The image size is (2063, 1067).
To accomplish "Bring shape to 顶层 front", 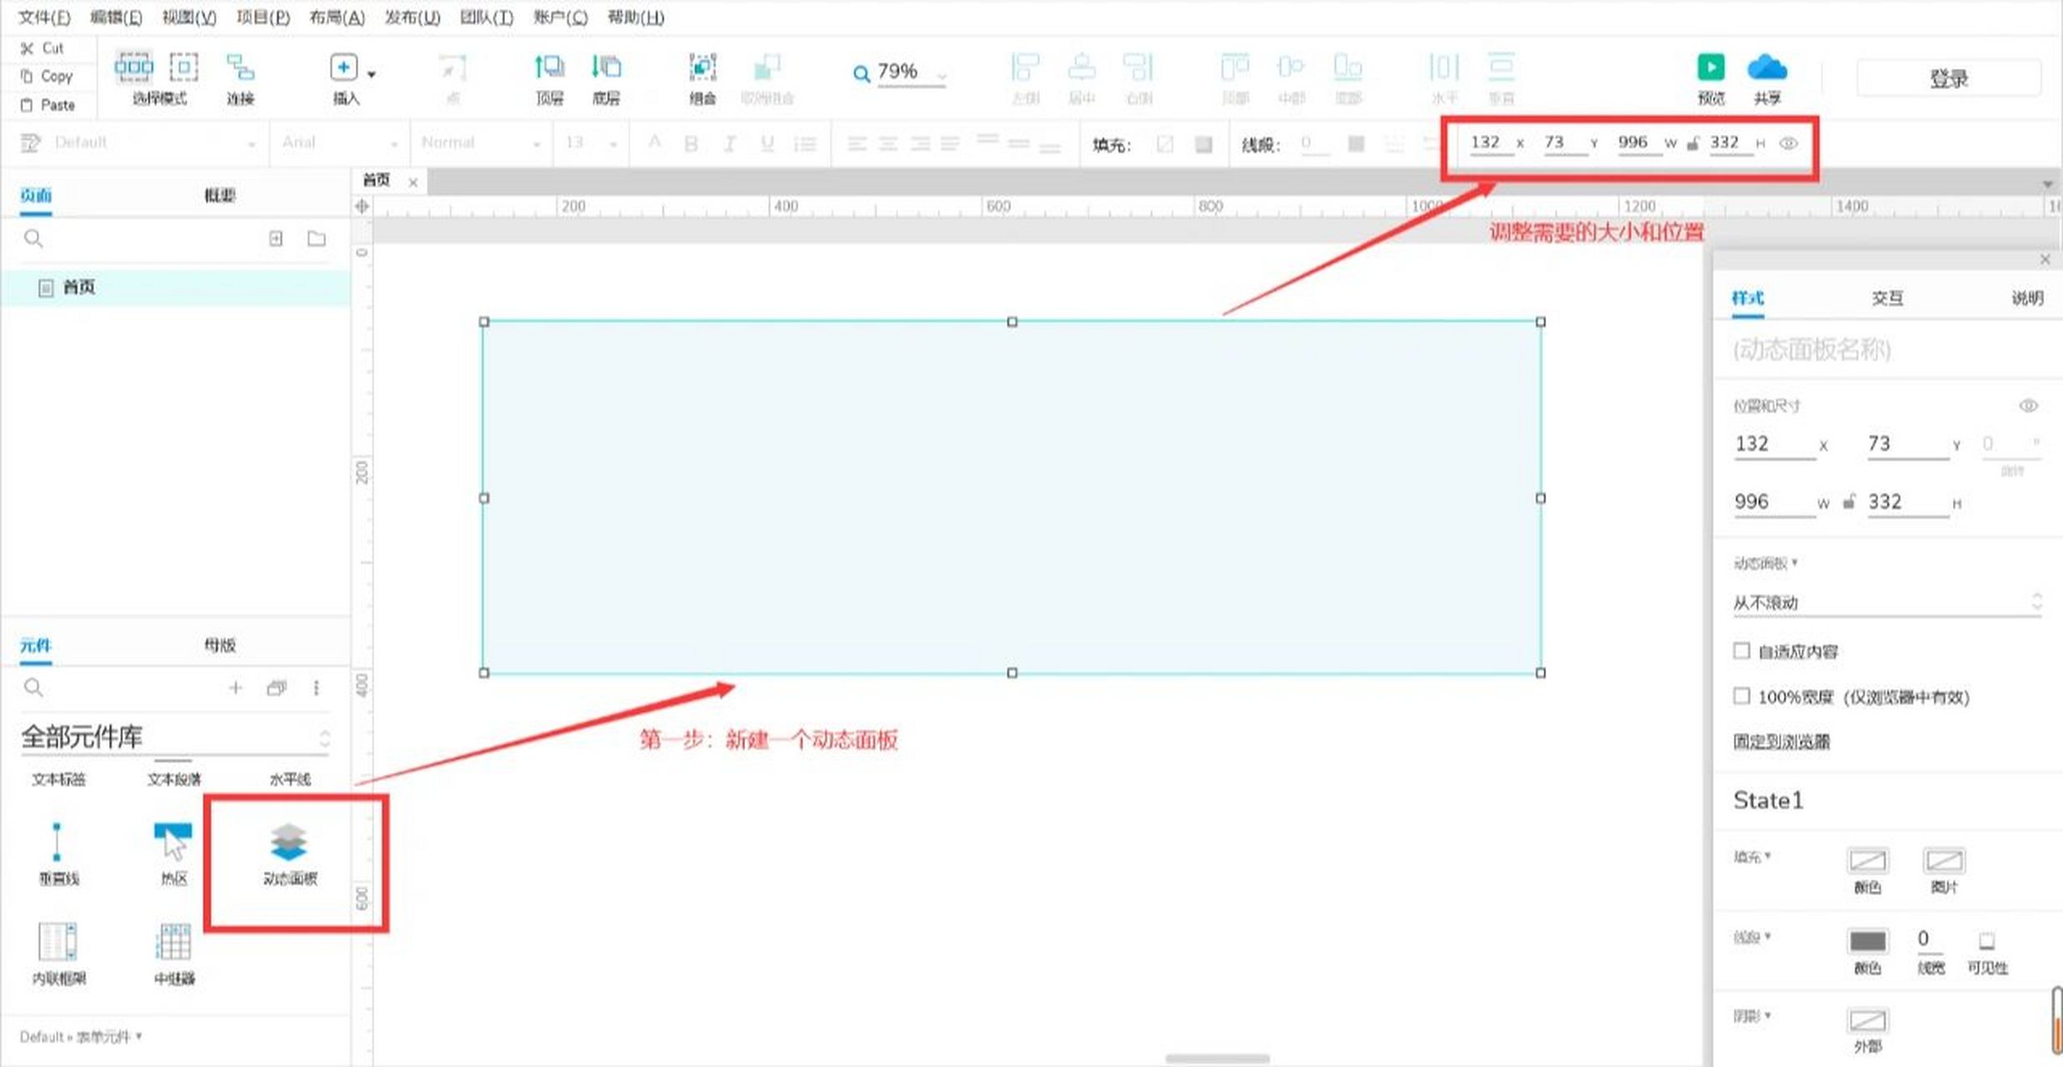I will pos(550,75).
